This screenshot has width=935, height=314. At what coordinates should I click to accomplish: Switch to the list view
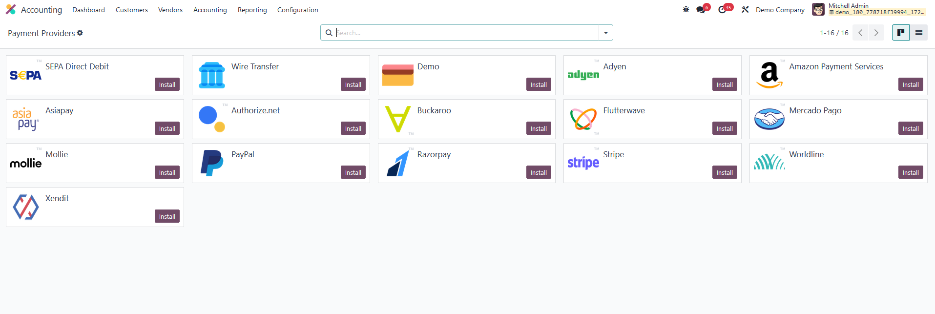click(918, 33)
